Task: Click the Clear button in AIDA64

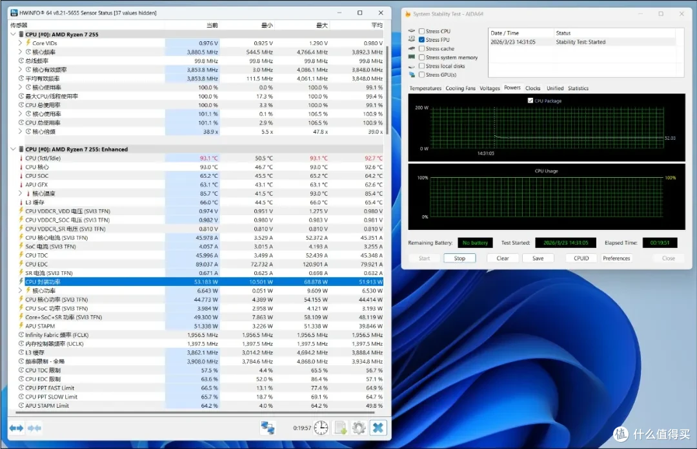Action: (x=502, y=258)
